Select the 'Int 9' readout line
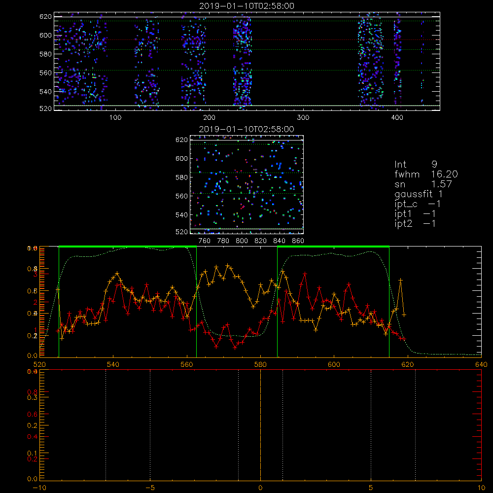The height and width of the screenshot is (493, 493). (416, 164)
